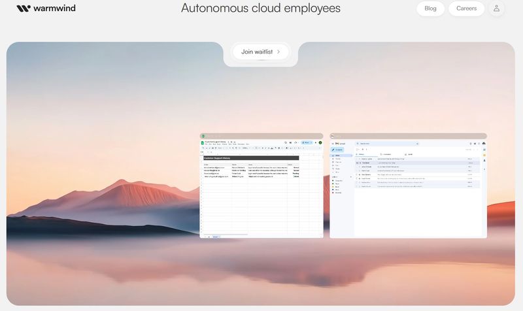Open version history icon in Sheets
This screenshot has height=311, width=523.
286,142
